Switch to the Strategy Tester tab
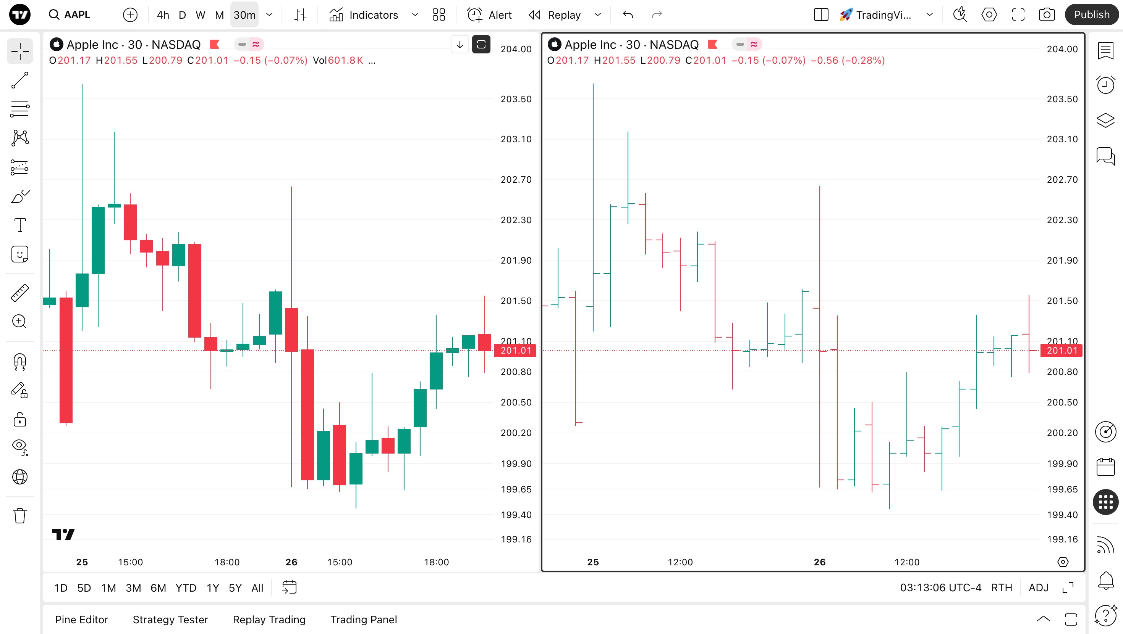Image resolution: width=1123 pixels, height=634 pixels. click(x=170, y=619)
